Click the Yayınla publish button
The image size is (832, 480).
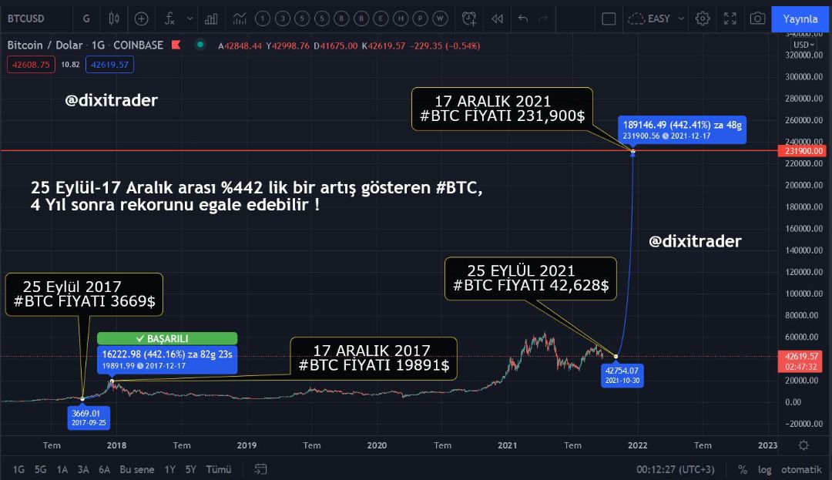click(800, 18)
